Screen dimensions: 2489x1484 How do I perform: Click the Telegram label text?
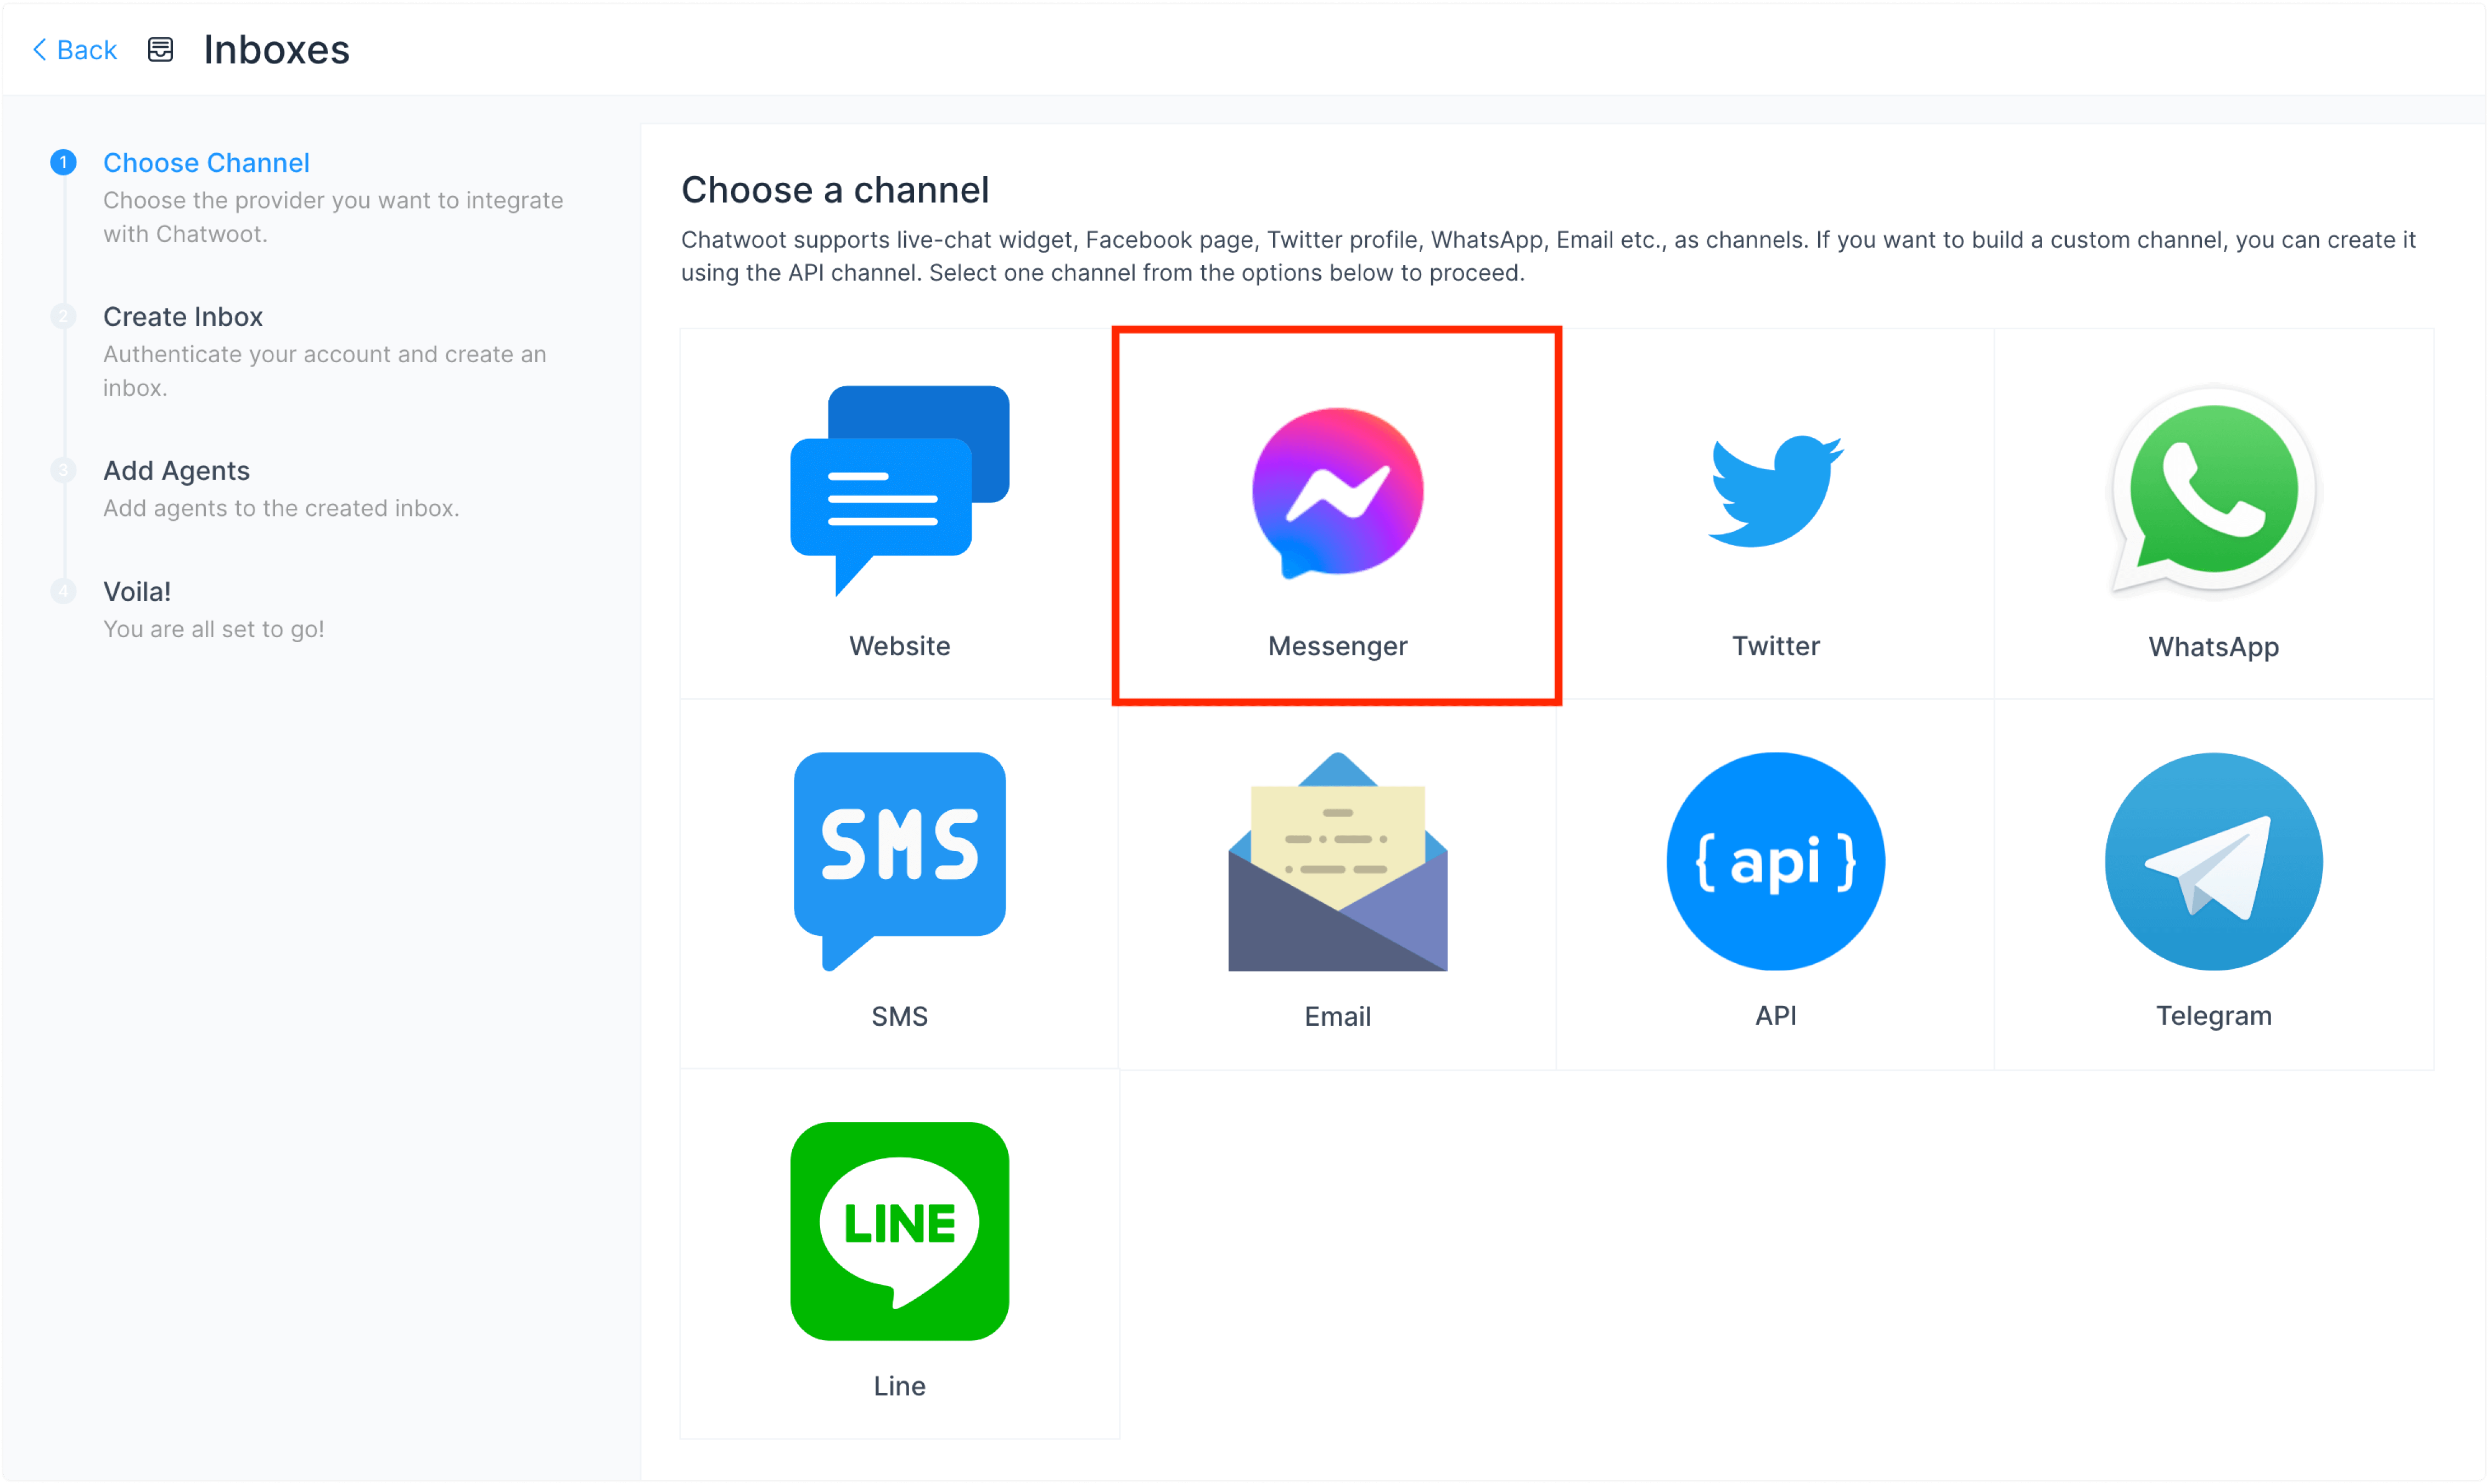pos(2213,1016)
